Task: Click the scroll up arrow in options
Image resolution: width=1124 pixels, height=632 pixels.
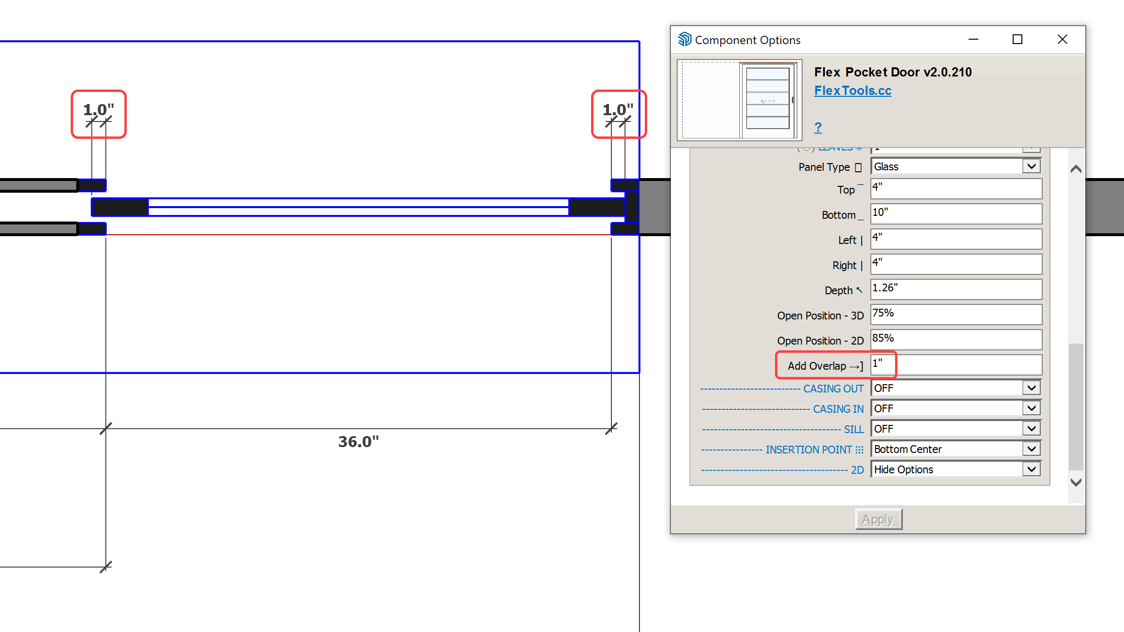Action: click(1076, 169)
